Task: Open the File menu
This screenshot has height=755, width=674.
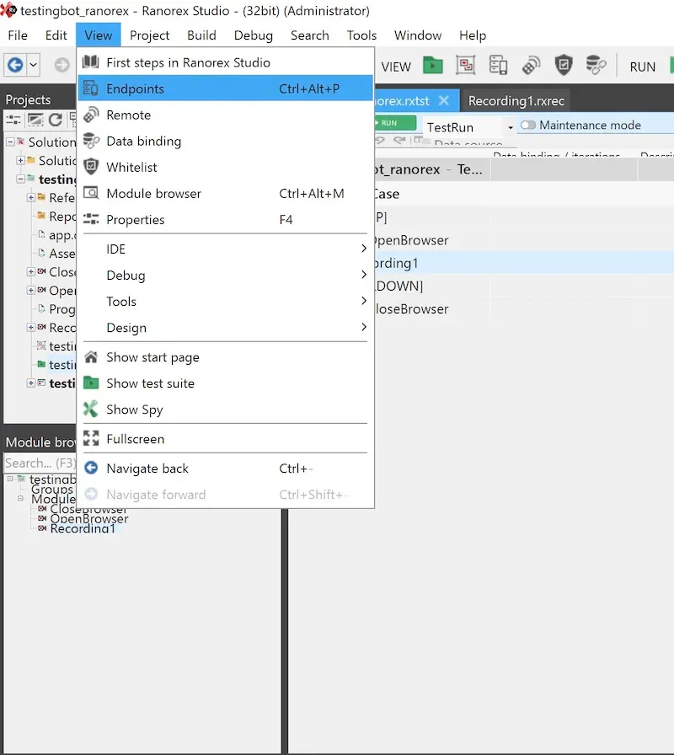Action: [18, 35]
